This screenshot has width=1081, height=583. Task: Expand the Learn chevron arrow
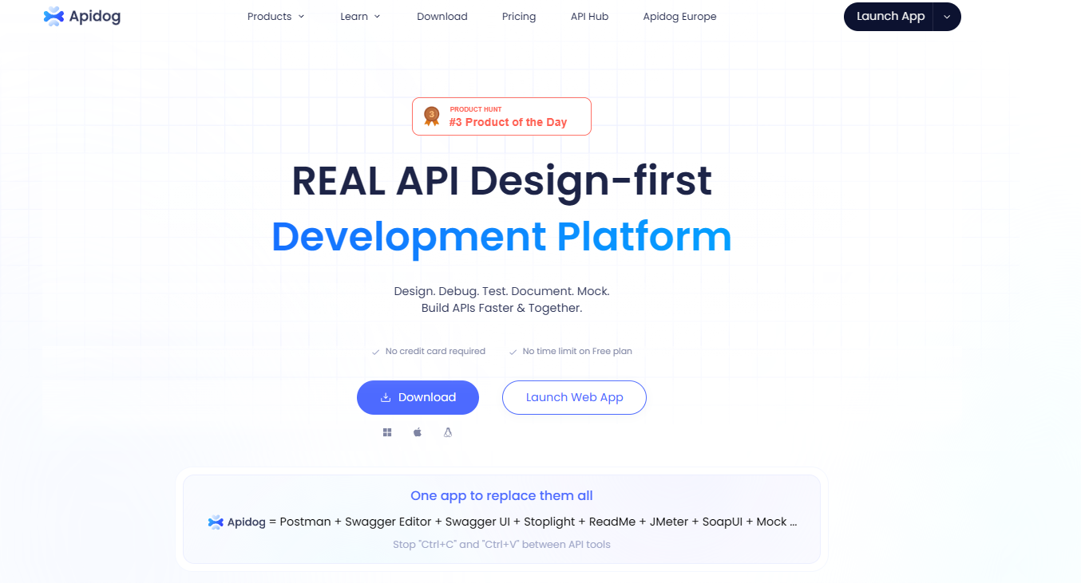[377, 17]
